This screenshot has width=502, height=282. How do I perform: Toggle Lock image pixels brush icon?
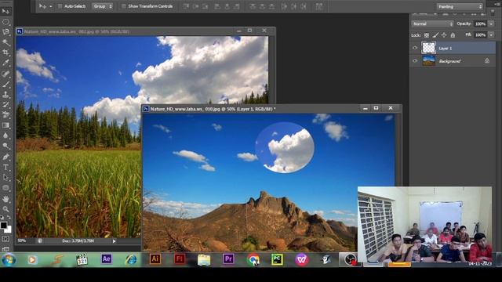click(435, 35)
